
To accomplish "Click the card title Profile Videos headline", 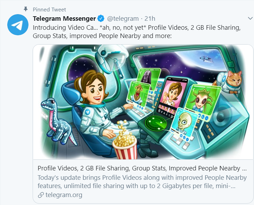I will (x=142, y=168).
